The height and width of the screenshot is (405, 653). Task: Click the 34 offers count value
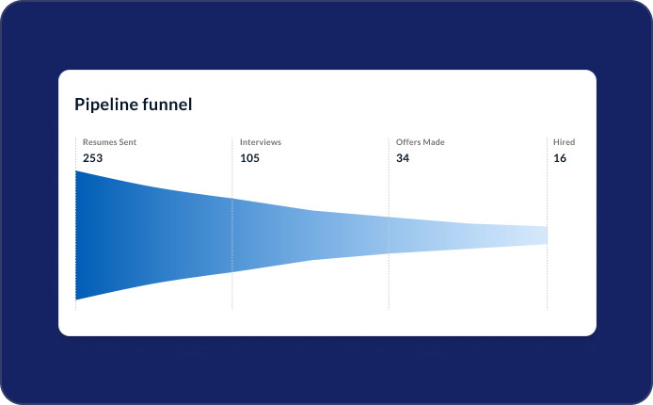[403, 158]
